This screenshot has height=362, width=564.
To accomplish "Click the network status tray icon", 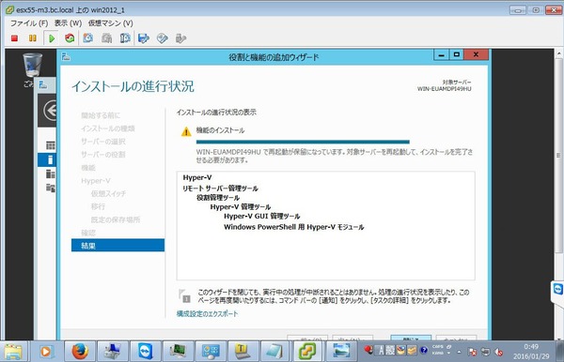I will [485, 352].
